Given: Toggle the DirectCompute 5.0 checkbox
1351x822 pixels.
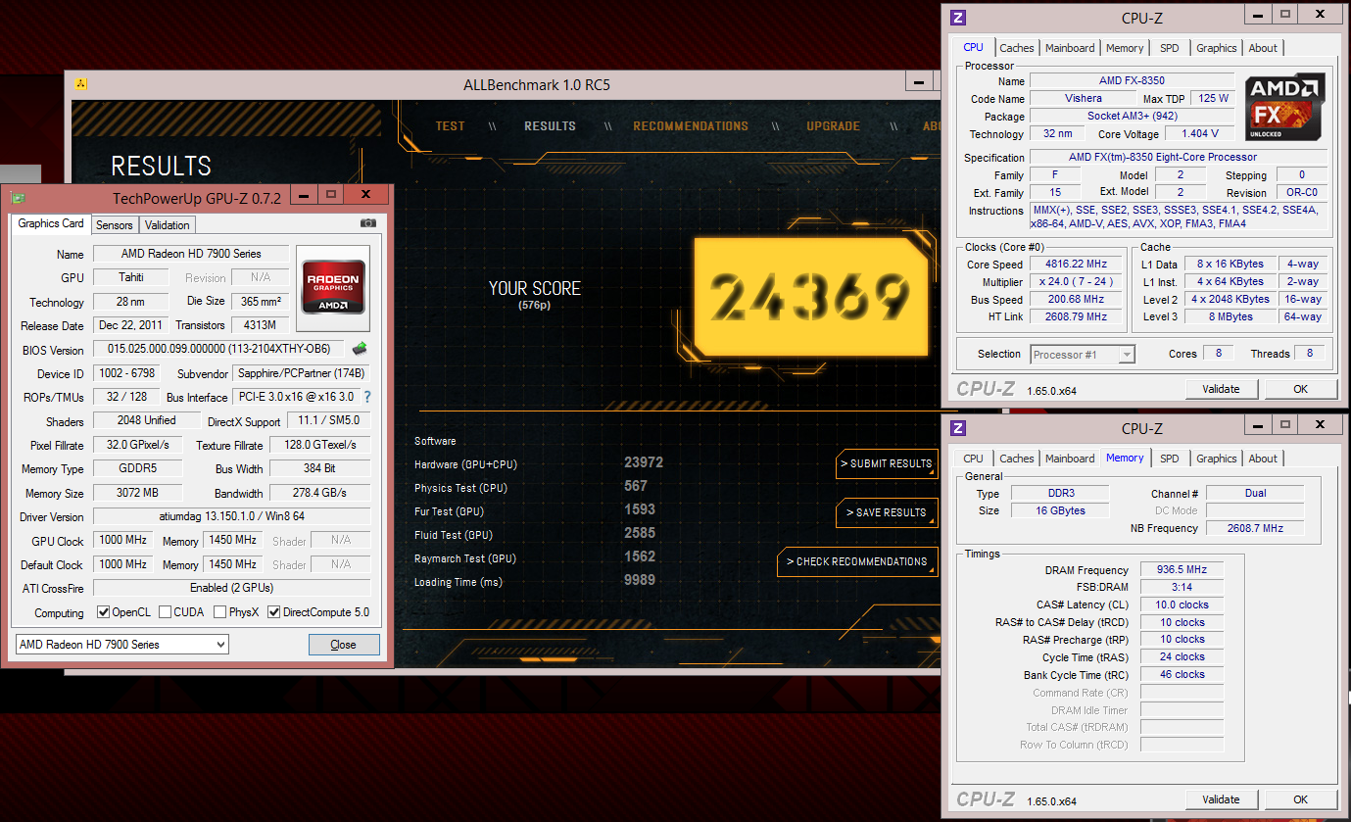Looking at the screenshot, I should pos(274,612).
